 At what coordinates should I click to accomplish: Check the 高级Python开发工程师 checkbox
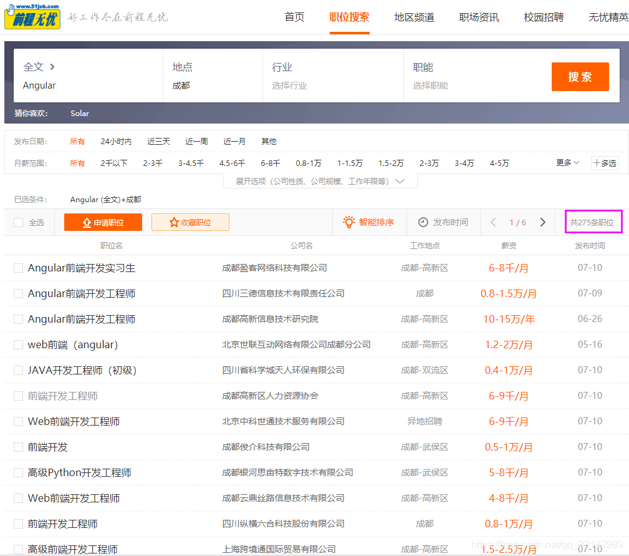pyautogui.click(x=19, y=472)
